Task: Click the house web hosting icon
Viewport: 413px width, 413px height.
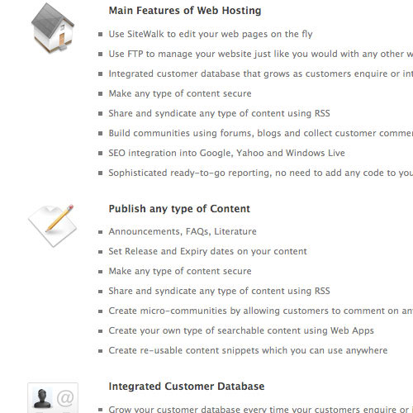Action: pos(53,28)
